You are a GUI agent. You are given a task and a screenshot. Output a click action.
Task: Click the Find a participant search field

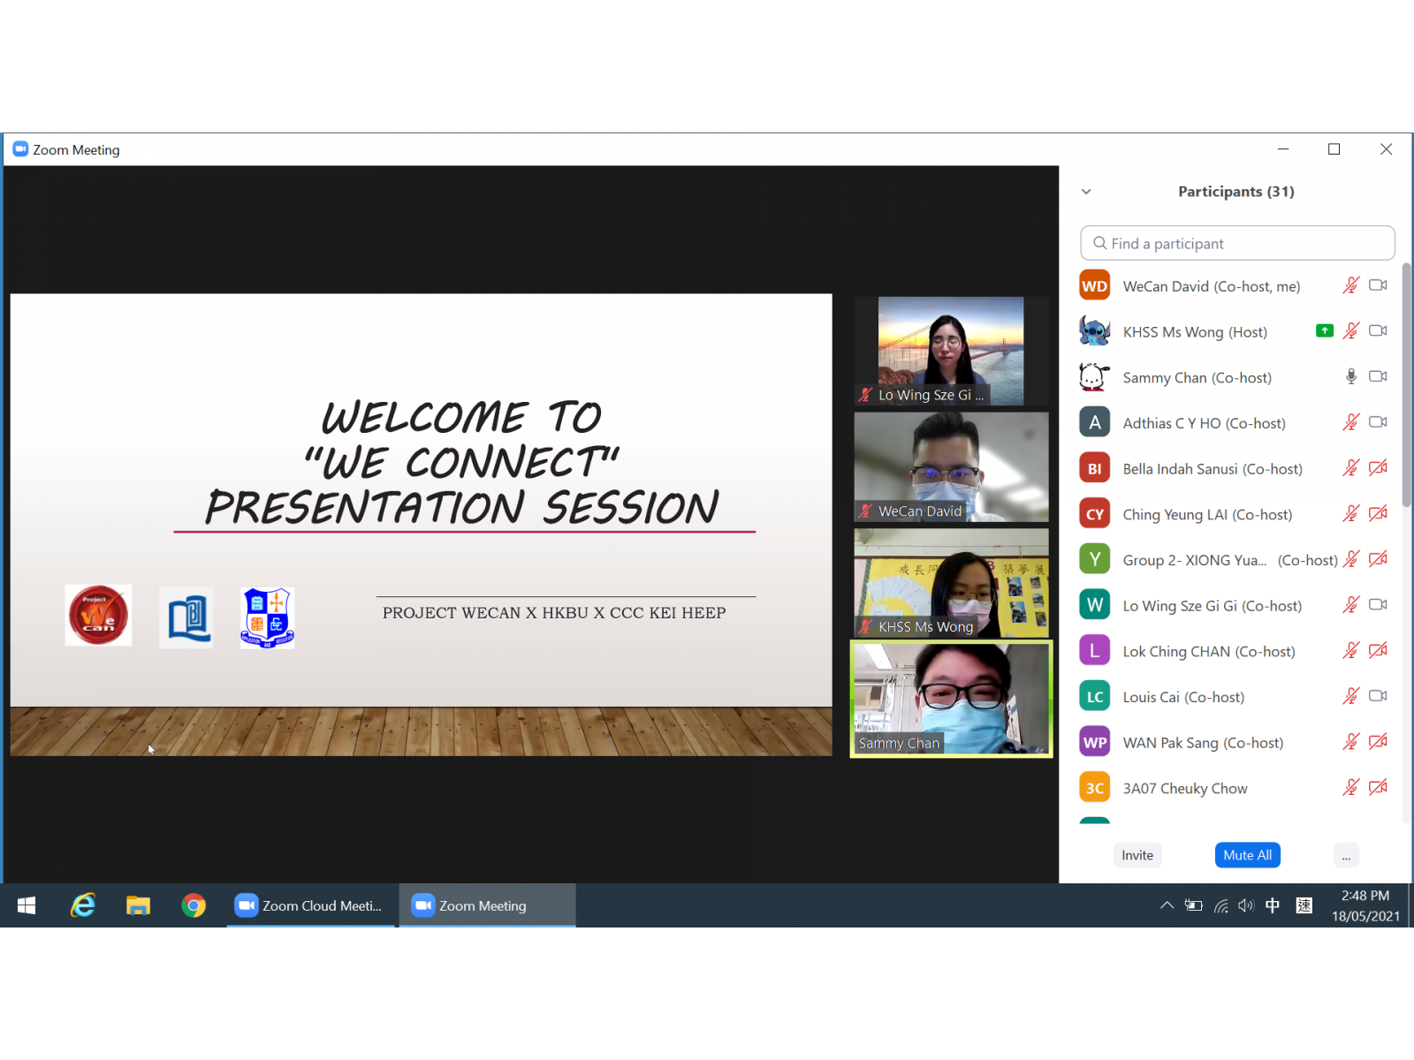coord(1237,243)
